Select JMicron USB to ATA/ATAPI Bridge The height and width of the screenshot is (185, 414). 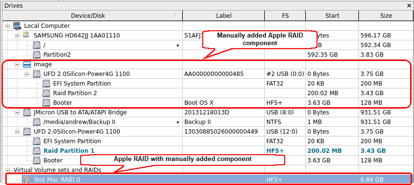pos(80,112)
